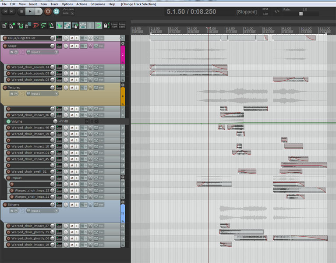The width and height of the screenshot is (336, 263).
Task: Click the playback Rate slider handle
Action: [301, 14]
